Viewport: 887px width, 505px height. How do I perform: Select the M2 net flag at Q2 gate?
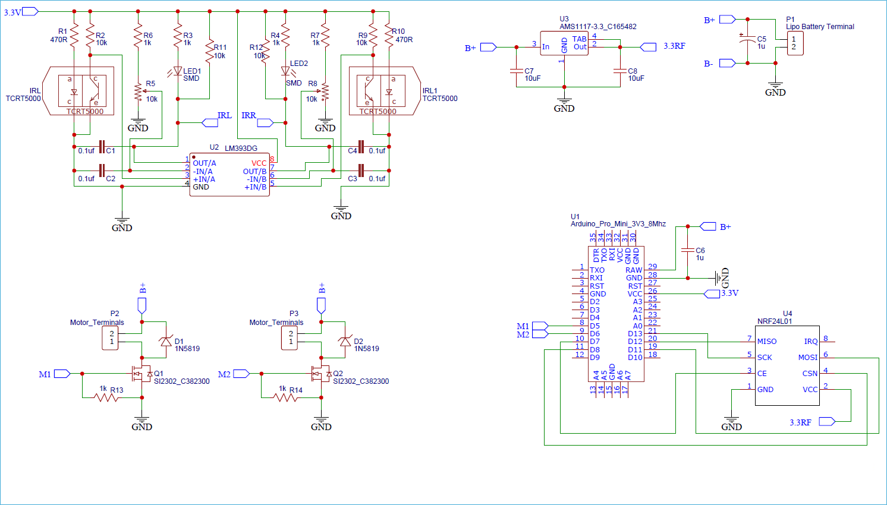[x=241, y=374]
